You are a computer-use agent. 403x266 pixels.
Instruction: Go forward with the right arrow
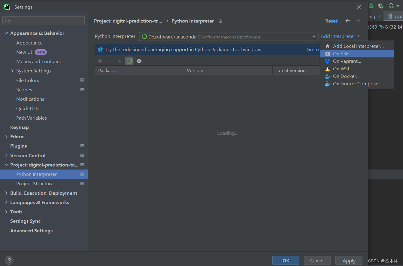pos(358,21)
